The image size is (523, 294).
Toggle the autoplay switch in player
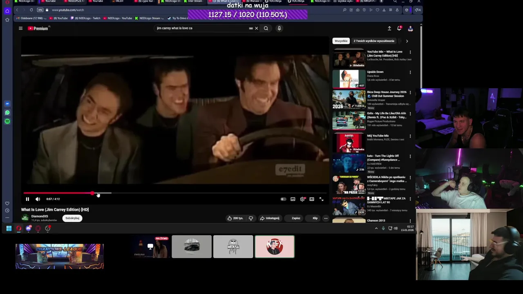click(283, 199)
